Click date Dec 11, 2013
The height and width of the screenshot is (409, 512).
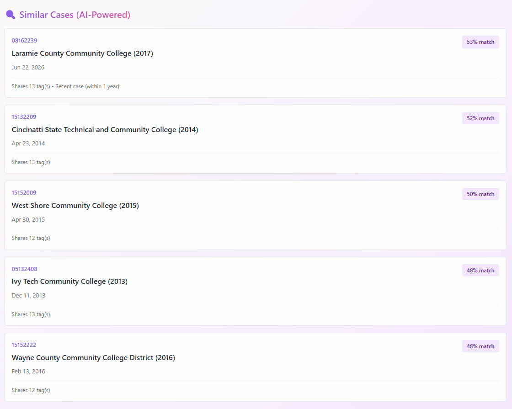(29, 295)
